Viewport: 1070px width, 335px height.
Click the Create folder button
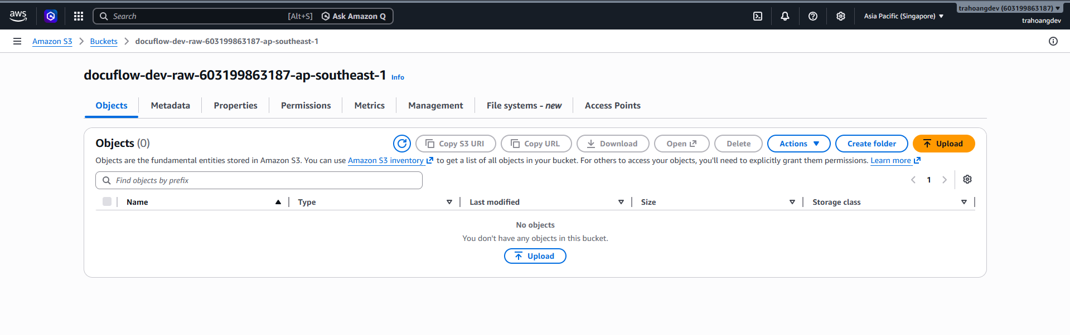872,144
